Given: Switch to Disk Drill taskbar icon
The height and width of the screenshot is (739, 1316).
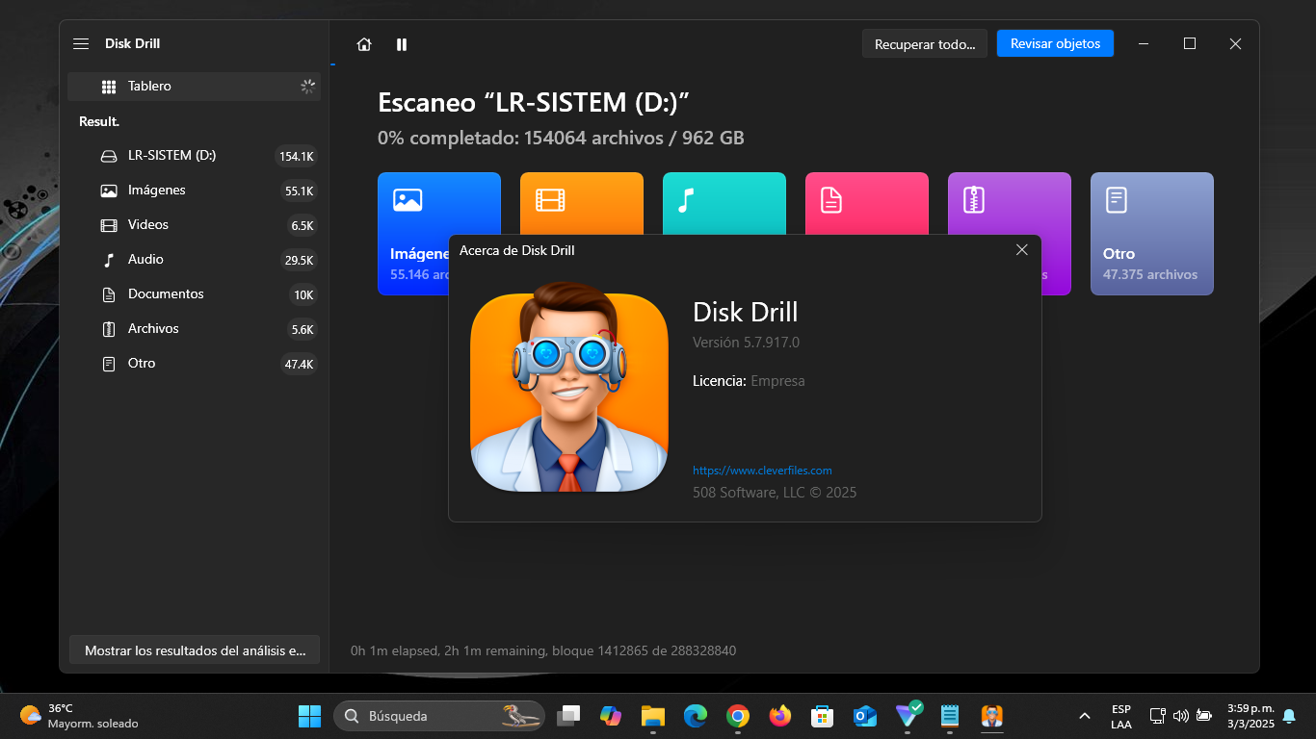Looking at the screenshot, I should pos(992,716).
